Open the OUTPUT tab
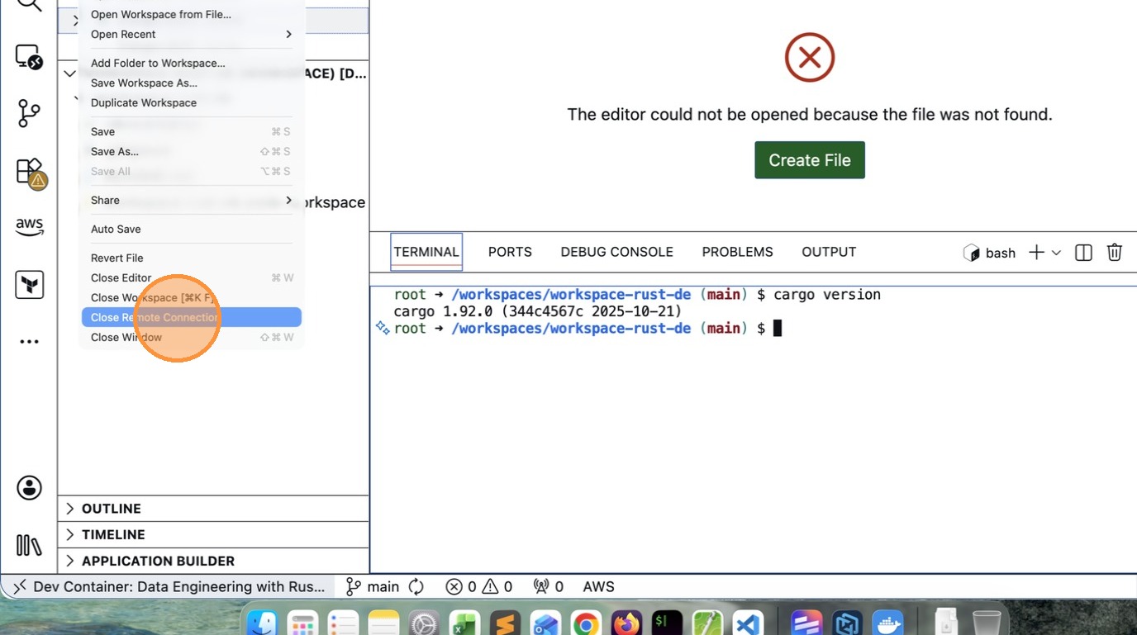 [x=829, y=252]
